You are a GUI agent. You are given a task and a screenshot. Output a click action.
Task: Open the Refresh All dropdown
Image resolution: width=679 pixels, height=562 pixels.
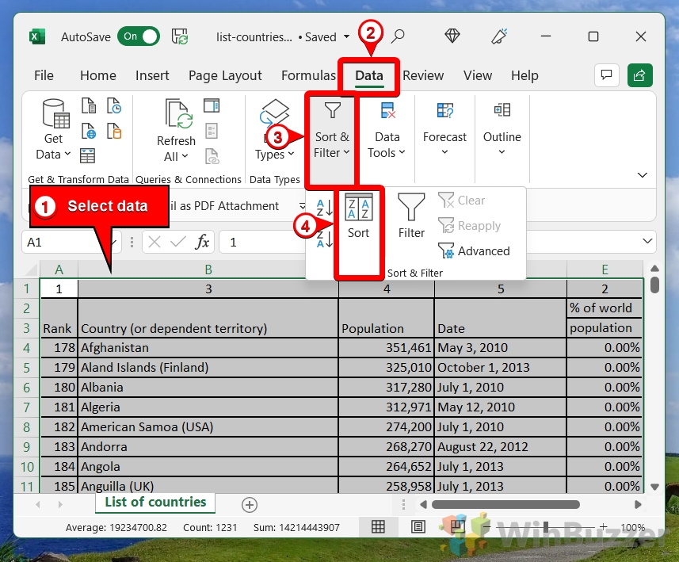point(176,131)
